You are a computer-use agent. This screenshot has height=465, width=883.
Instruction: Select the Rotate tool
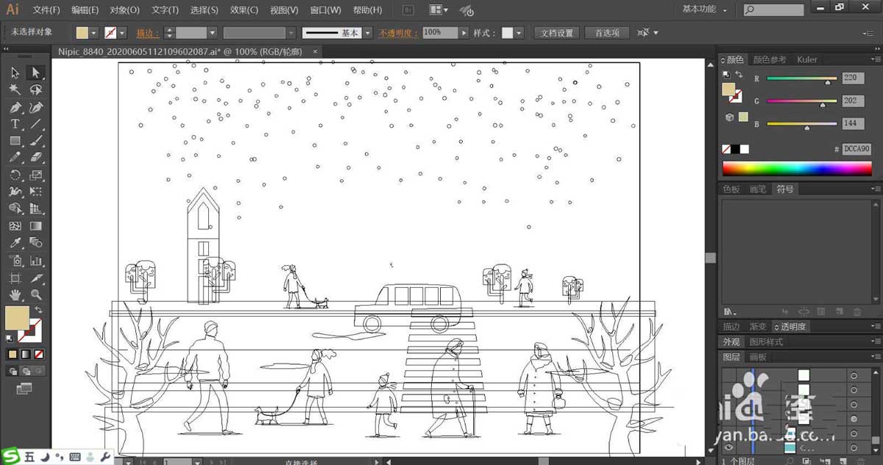pyautogui.click(x=15, y=175)
